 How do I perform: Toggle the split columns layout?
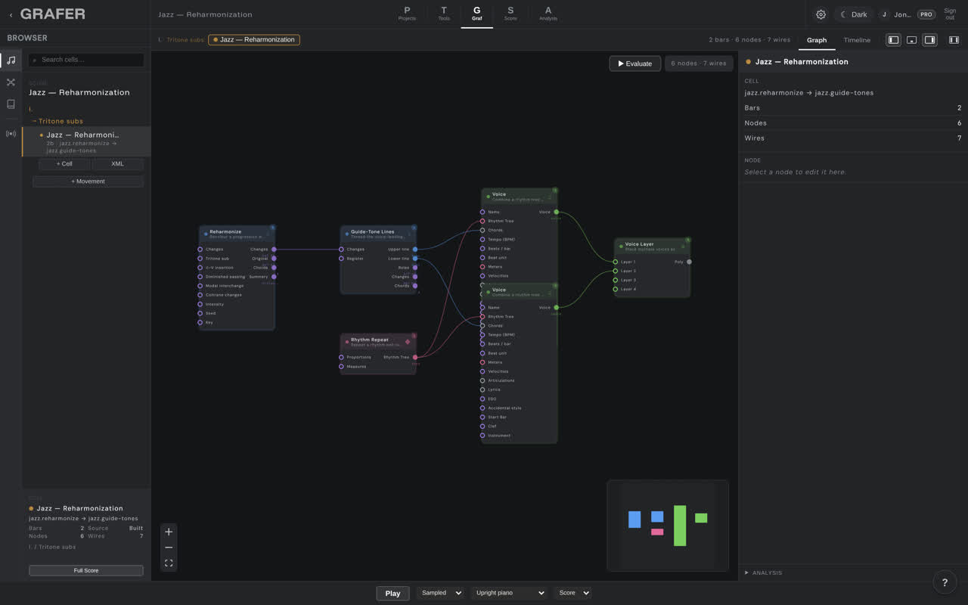tap(954, 40)
